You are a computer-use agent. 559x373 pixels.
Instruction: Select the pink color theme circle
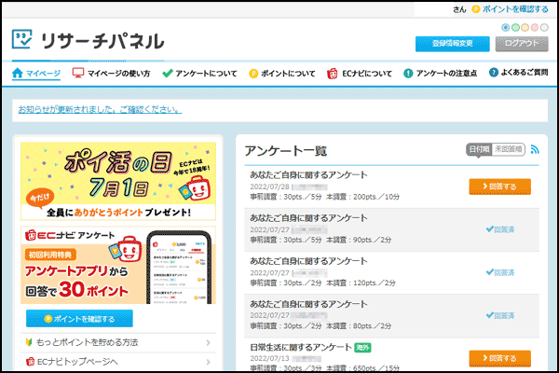click(535, 27)
